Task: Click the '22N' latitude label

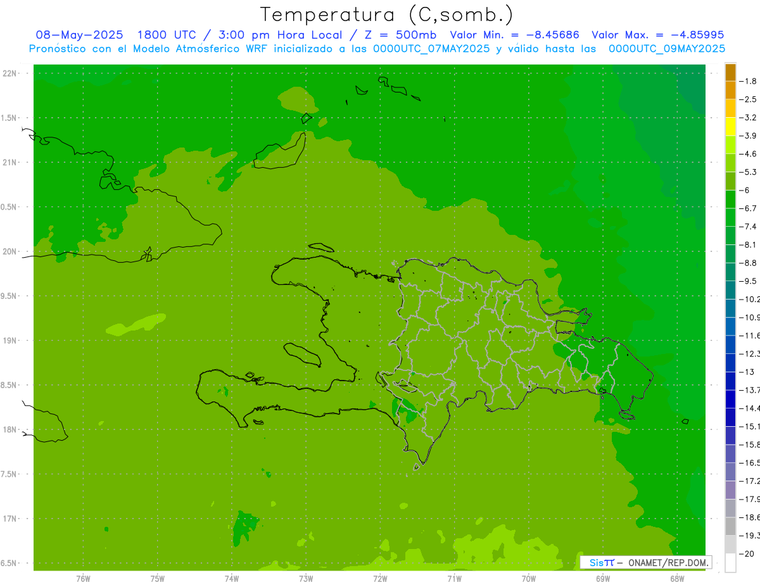Action: tap(9, 73)
